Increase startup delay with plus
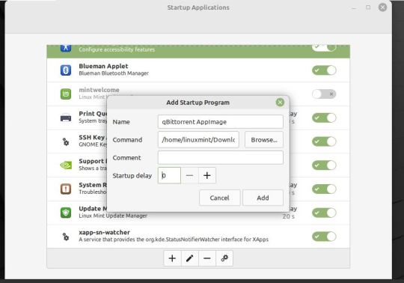The width and height of the screenshot is (404, 283). pos(207,175)
